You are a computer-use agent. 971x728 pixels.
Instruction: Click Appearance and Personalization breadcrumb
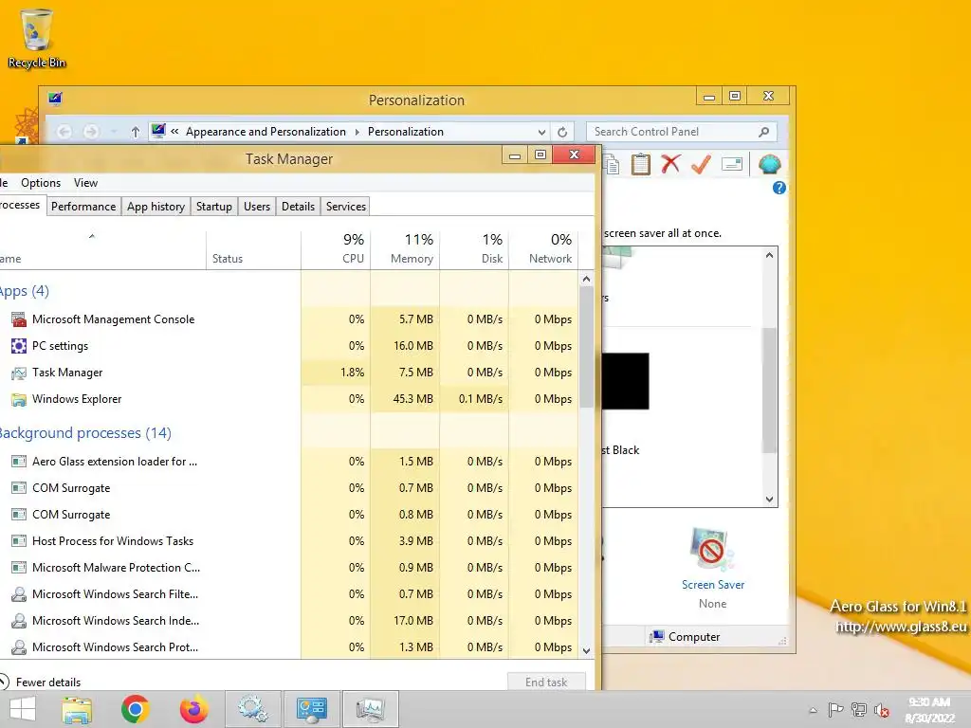coord(266,131)
